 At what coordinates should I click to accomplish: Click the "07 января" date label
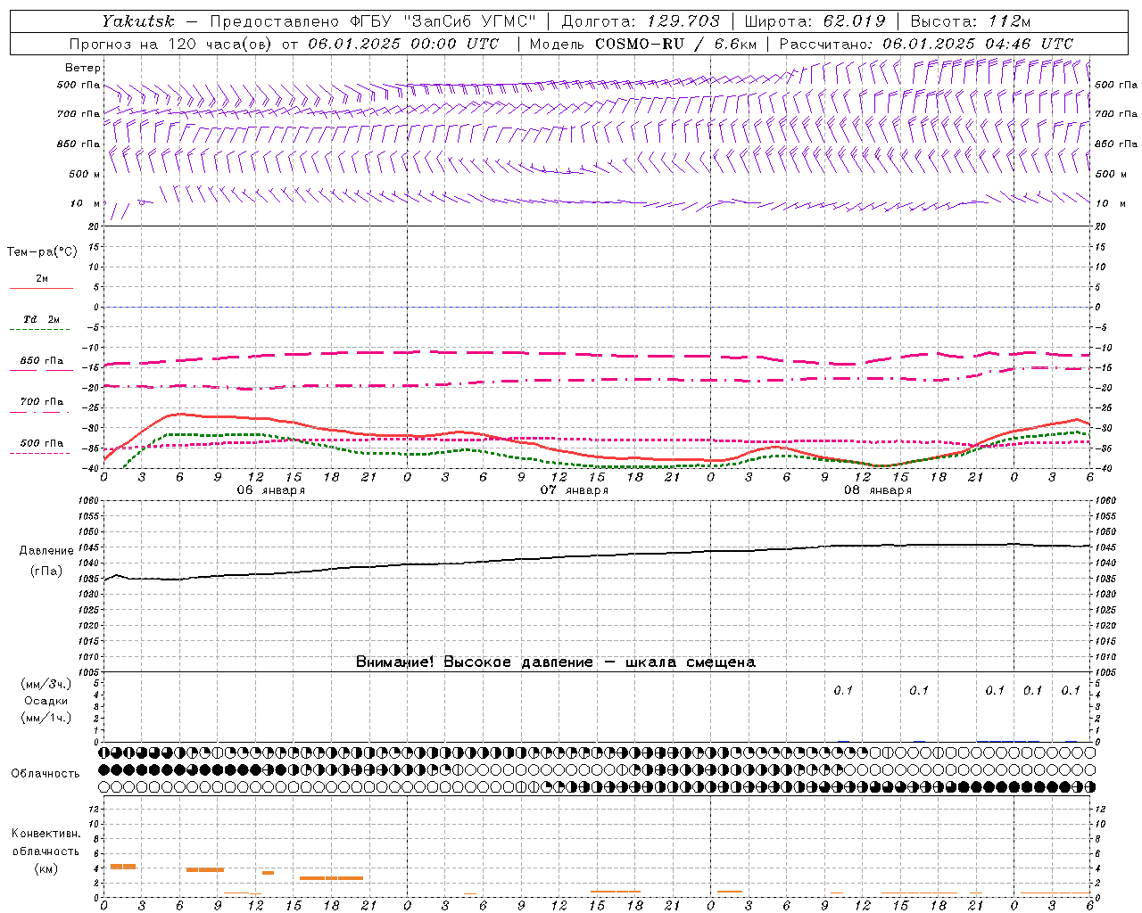point(575,490)
